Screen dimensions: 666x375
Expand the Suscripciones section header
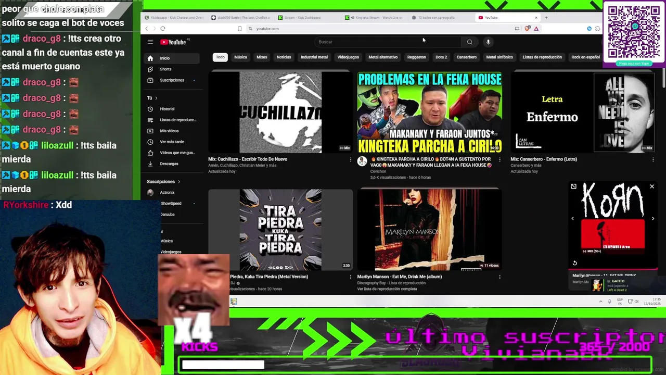(163, 182)
